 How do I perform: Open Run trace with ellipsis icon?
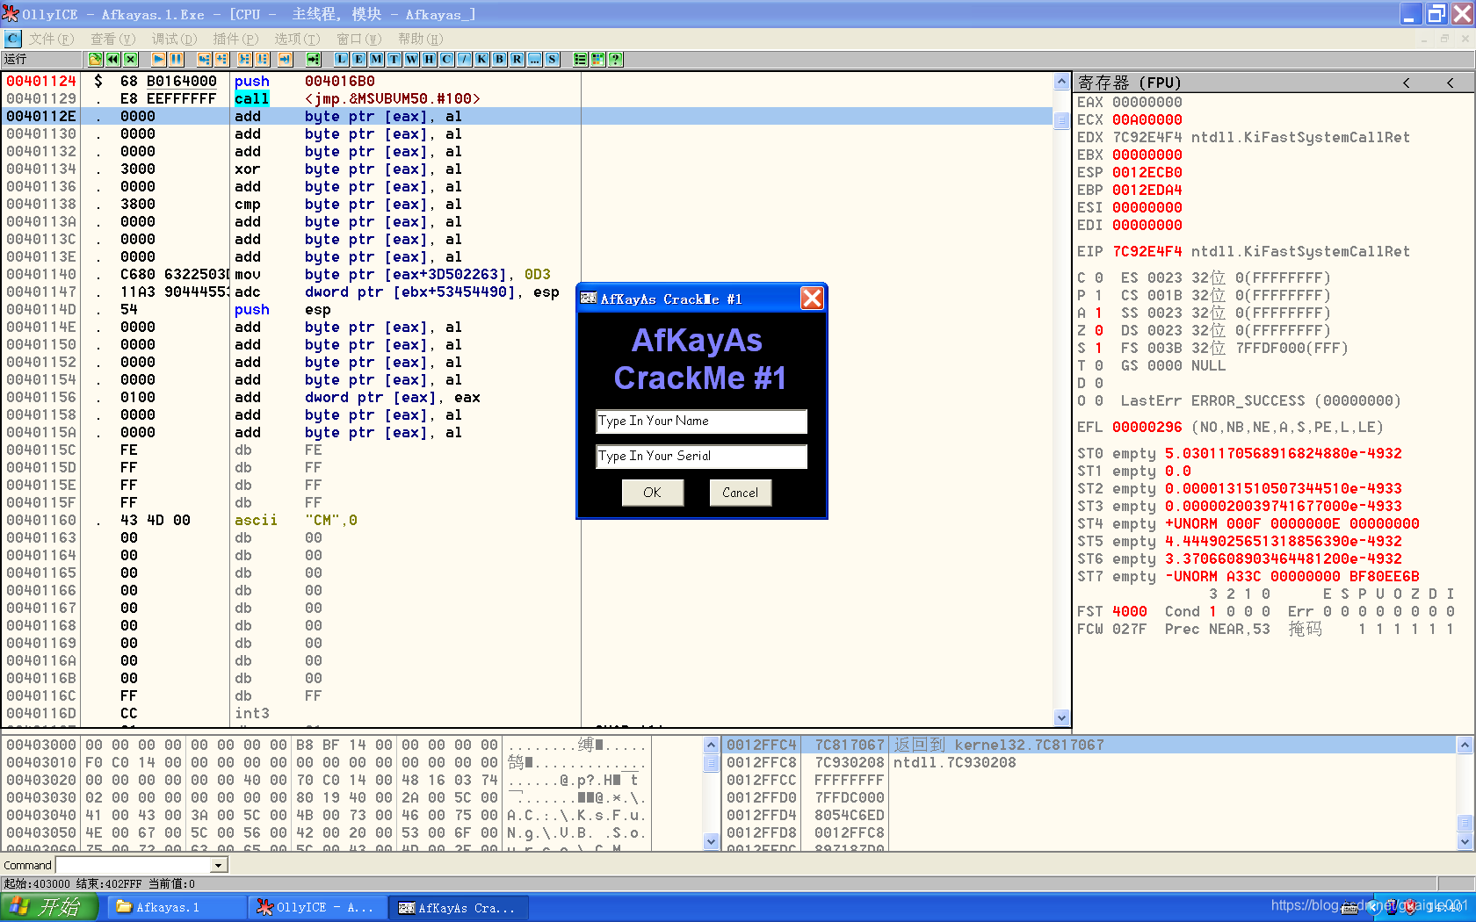point(535,59)
